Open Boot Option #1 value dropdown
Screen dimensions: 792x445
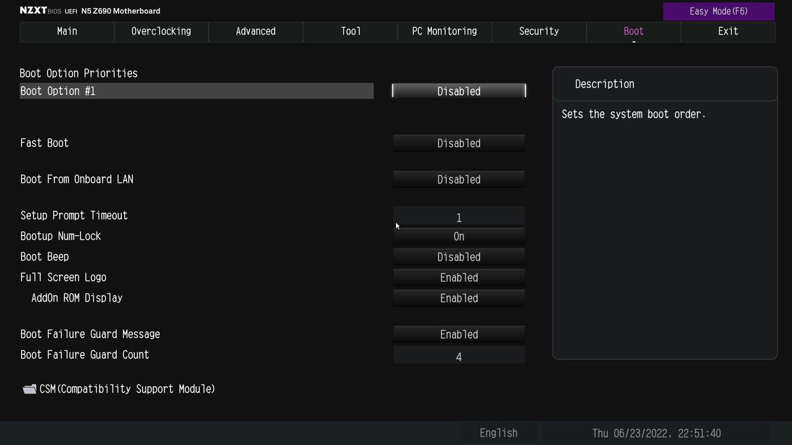(459, 91)
